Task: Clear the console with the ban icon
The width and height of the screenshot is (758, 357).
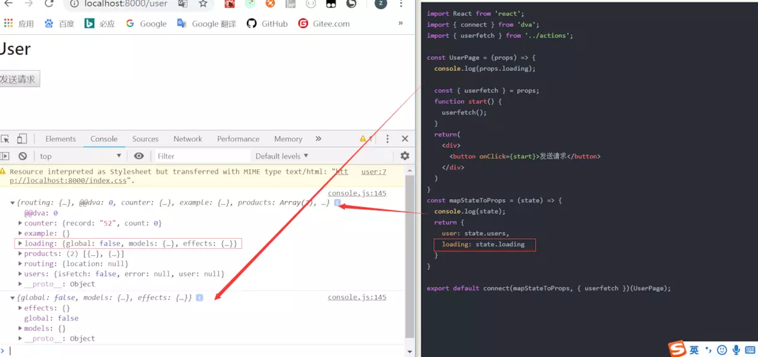Action: click(x=23, y=156)
